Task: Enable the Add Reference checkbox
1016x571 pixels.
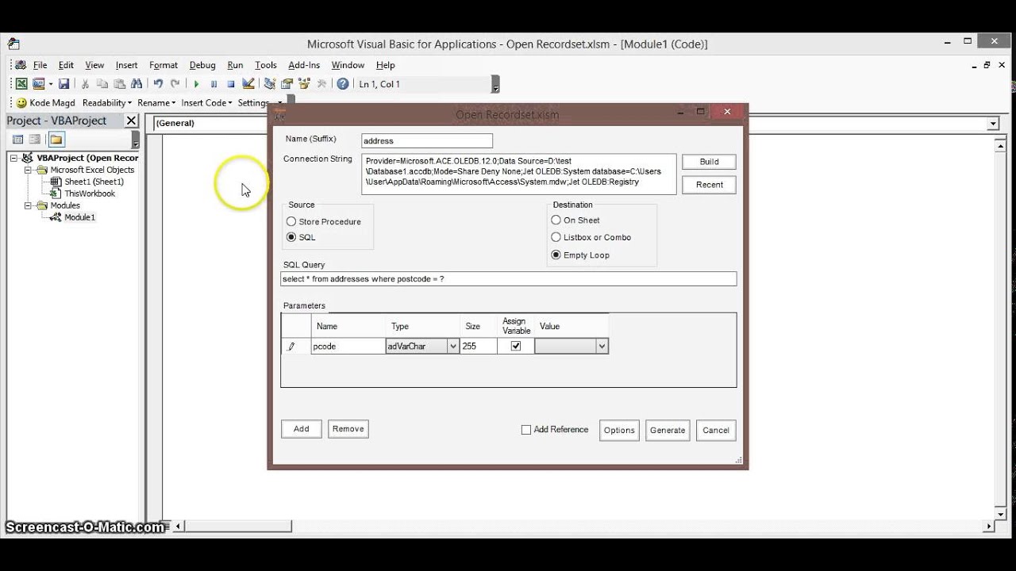Action: click(525, 430)
